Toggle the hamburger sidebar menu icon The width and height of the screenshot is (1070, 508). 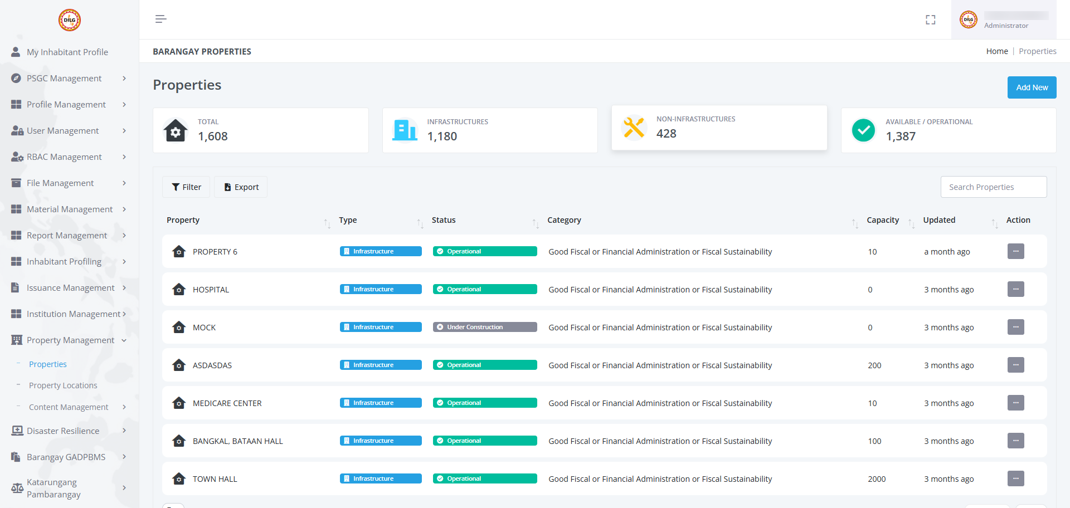[x=161, y=19]
